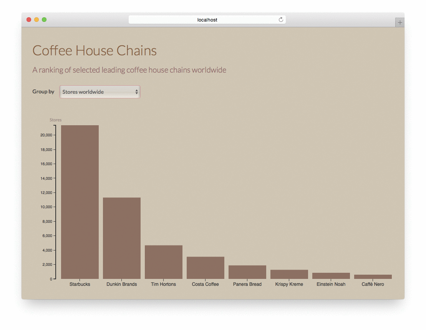This screenshot has height=330, width=426.
Task: Open a new tab with plus button
Action: pyautogui.click(x=399, y=23)
